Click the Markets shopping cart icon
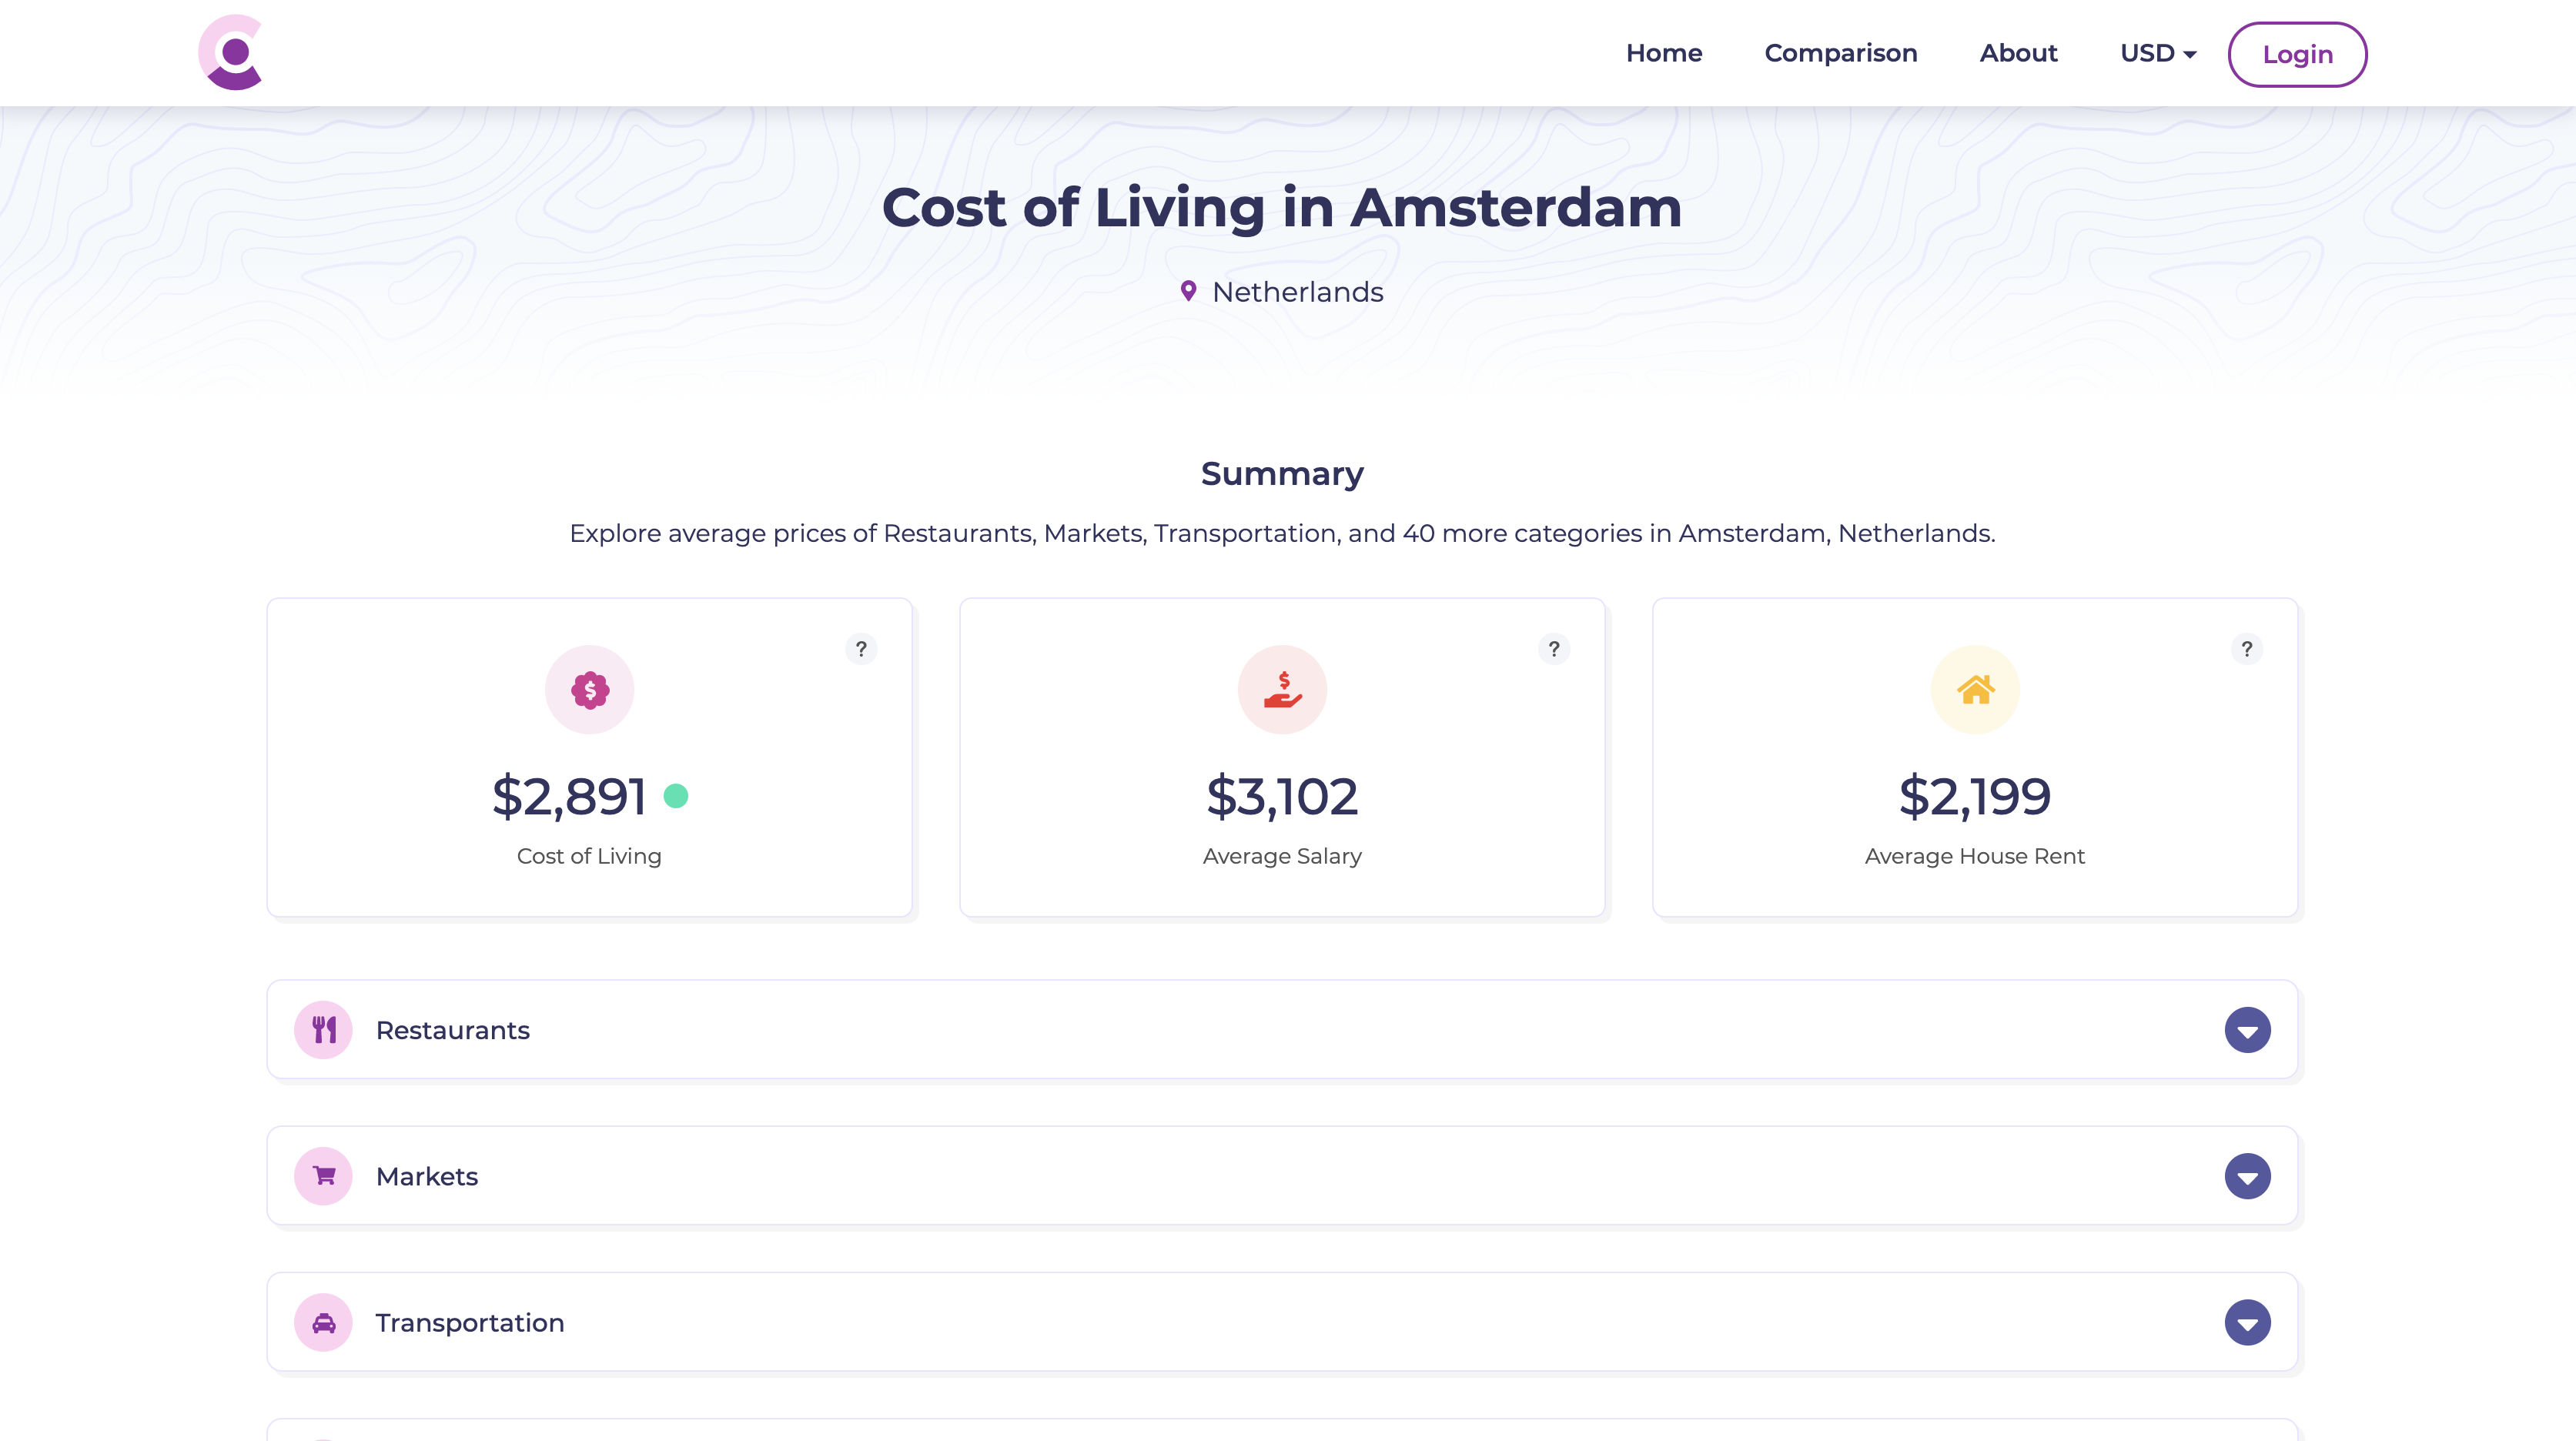2576x1441 pixels. 323,1176
